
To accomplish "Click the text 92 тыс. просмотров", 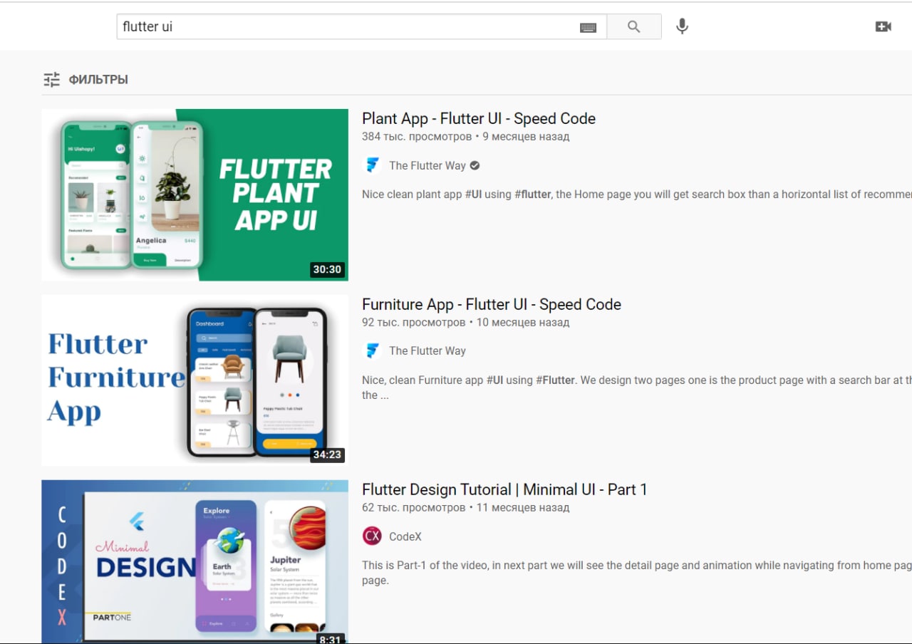I will point(414,322).
